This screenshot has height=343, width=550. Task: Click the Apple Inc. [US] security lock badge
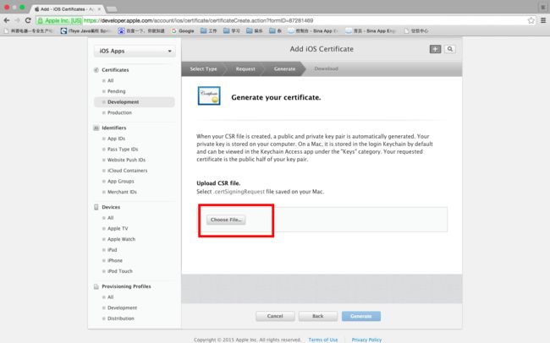59,20
